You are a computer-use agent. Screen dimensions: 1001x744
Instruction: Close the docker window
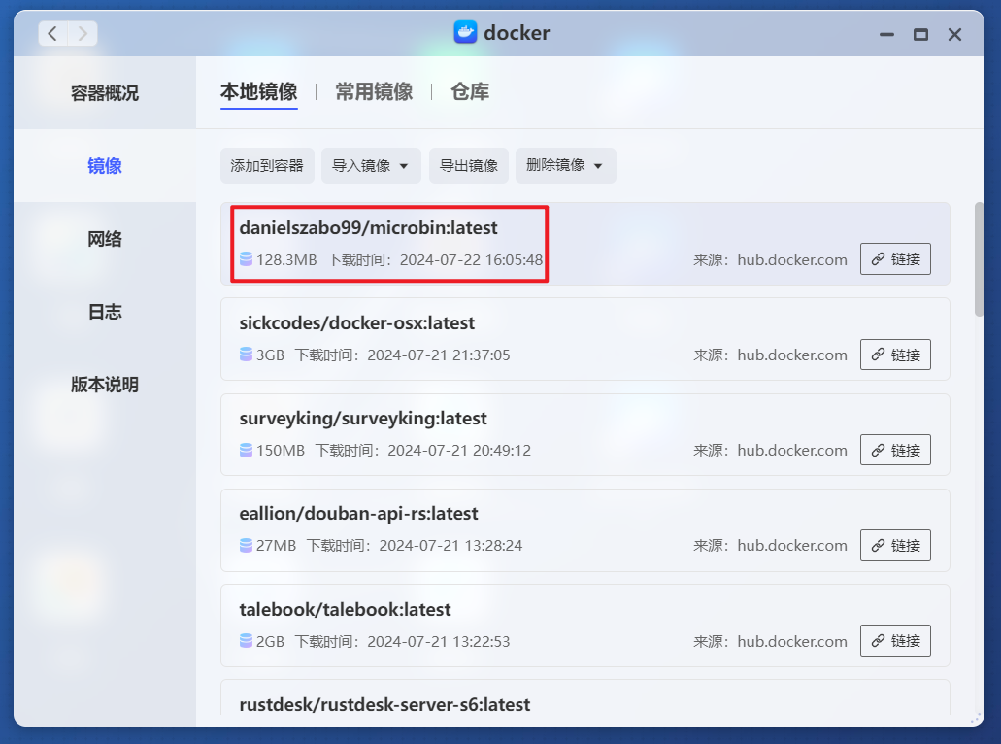tap(955, 35)
